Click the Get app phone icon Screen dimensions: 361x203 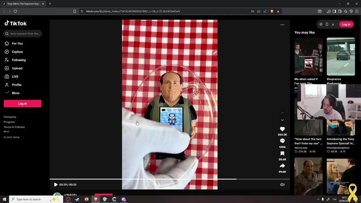(327, 24)
